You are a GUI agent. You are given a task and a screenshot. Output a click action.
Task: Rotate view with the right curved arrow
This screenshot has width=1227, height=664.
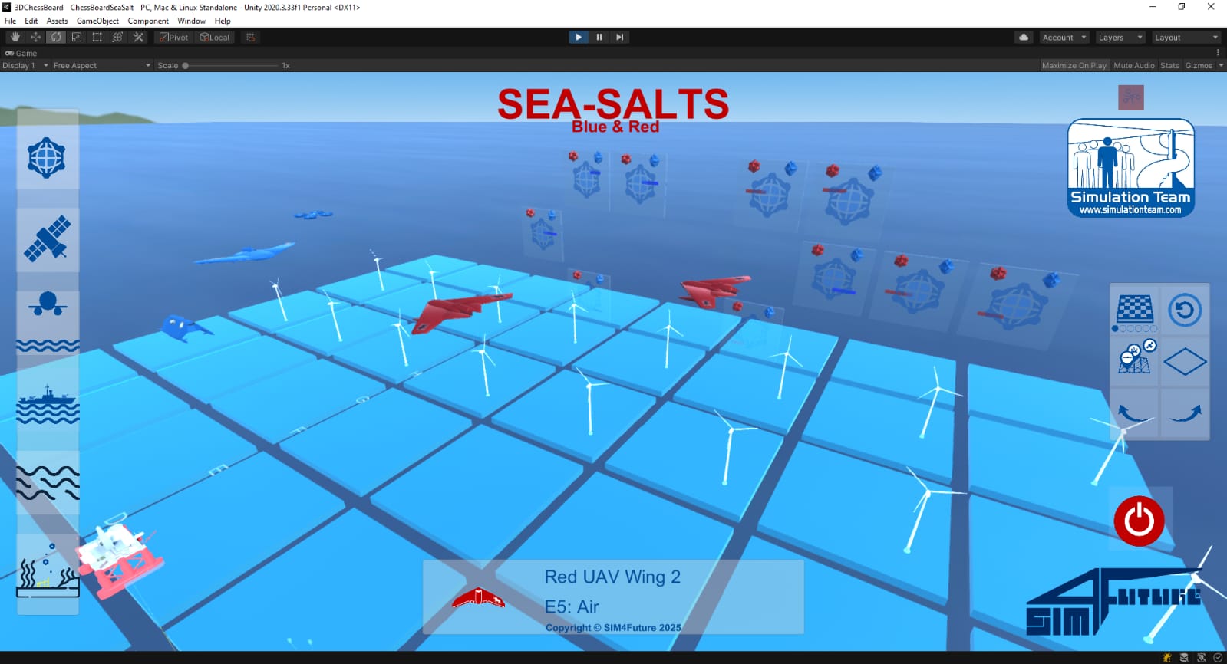[1185, 413]
